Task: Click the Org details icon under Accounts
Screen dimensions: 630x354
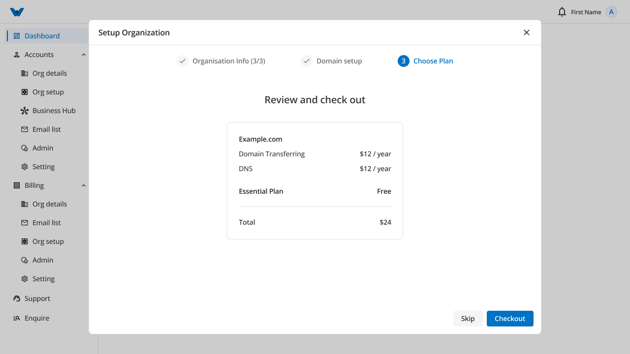Action: point(25,73)
